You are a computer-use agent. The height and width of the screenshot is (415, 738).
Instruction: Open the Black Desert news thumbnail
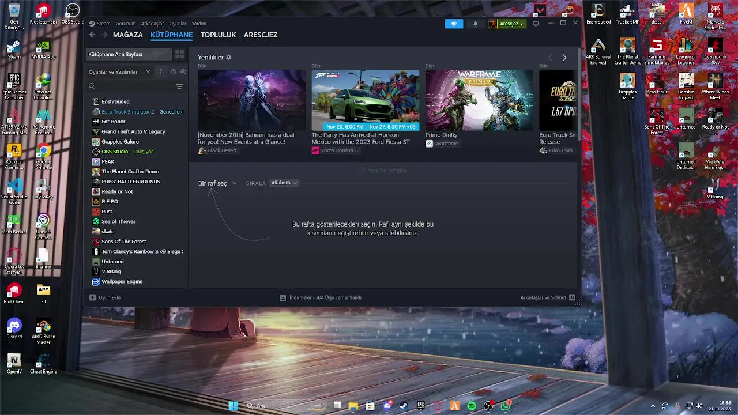pyautogui.click(x=251, y=100)
